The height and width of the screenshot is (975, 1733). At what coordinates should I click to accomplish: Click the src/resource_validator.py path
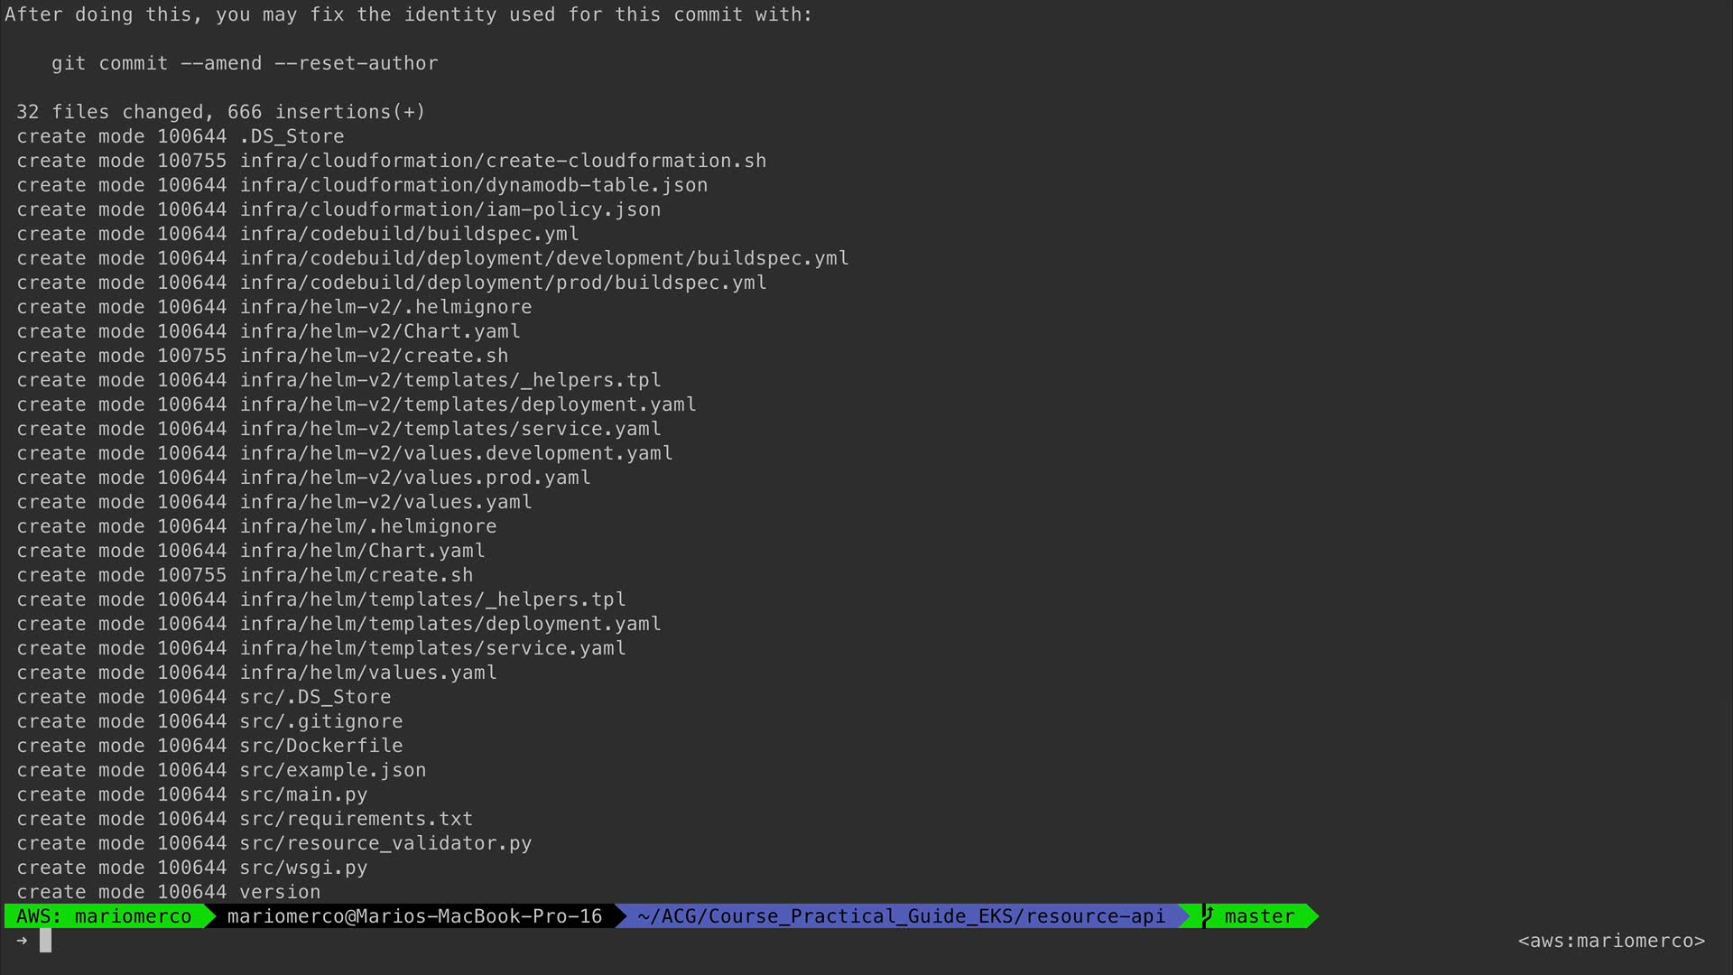[385, 843]
